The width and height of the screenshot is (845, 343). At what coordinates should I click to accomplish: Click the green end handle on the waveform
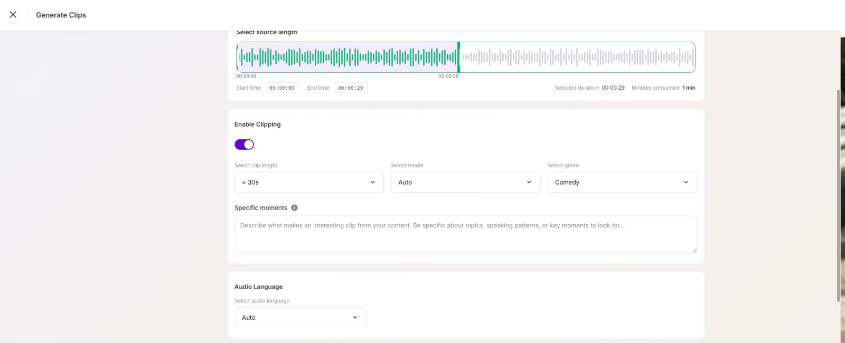(458, 57)
